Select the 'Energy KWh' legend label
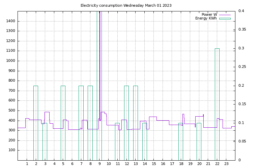The width and height of the screenshot is (259, 168). (206, 18)
